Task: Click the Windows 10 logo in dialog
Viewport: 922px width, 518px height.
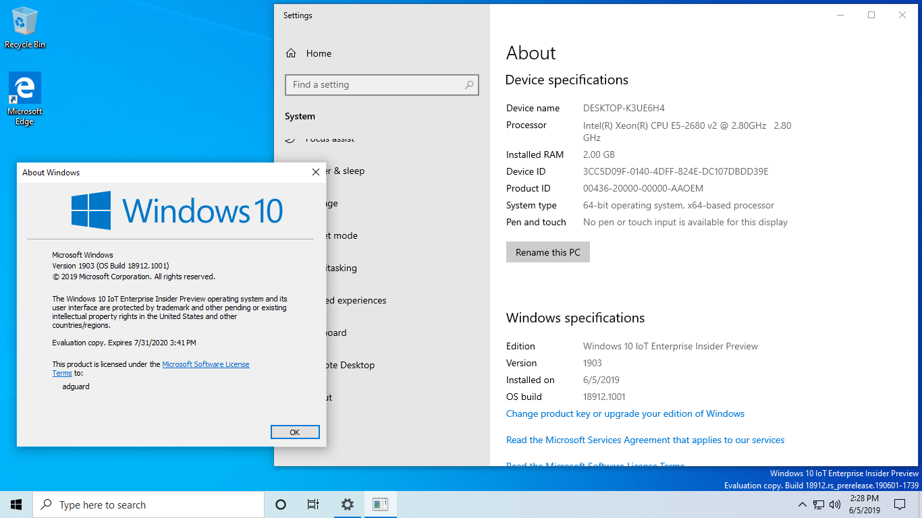Action: [x=177, y=210]
